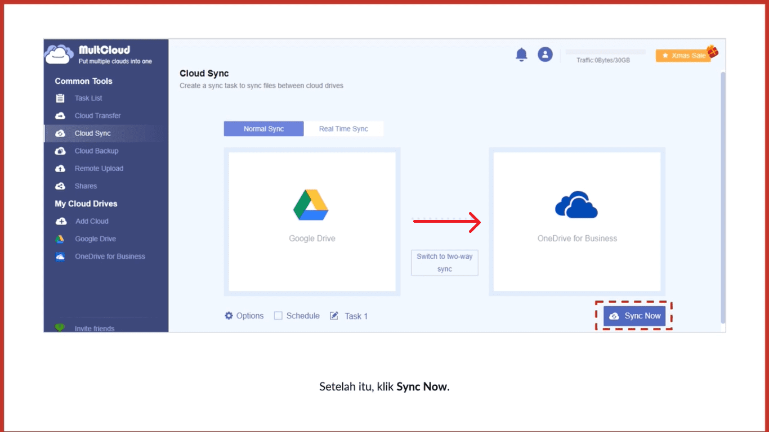This screenshot has width=769, height=432.
Task: Click the Google Drive sidebar icon
Action: pyautogui.click(x=60, y=239)
